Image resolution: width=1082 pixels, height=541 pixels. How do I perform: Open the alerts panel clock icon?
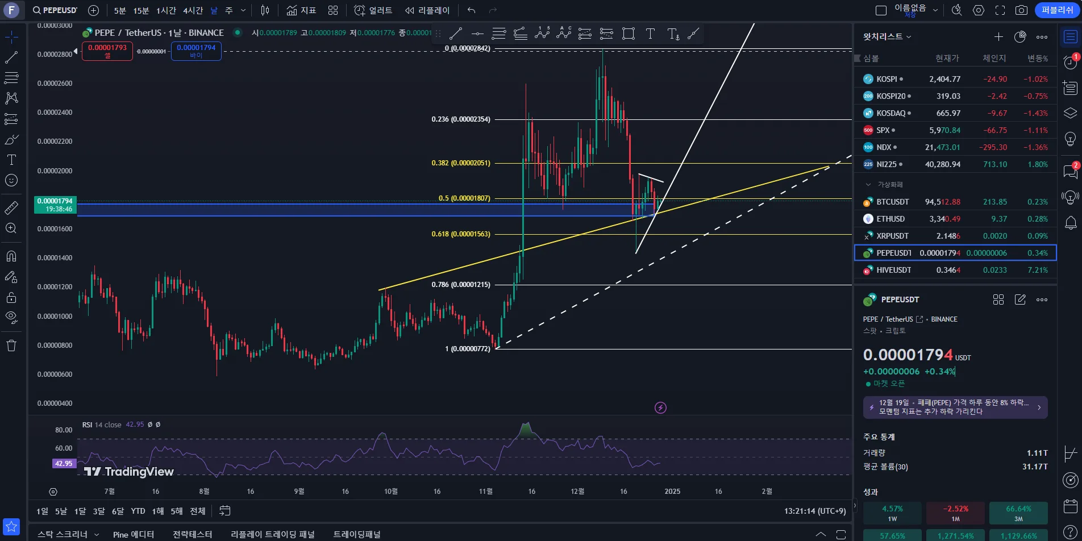click(x=1071, y=63)
